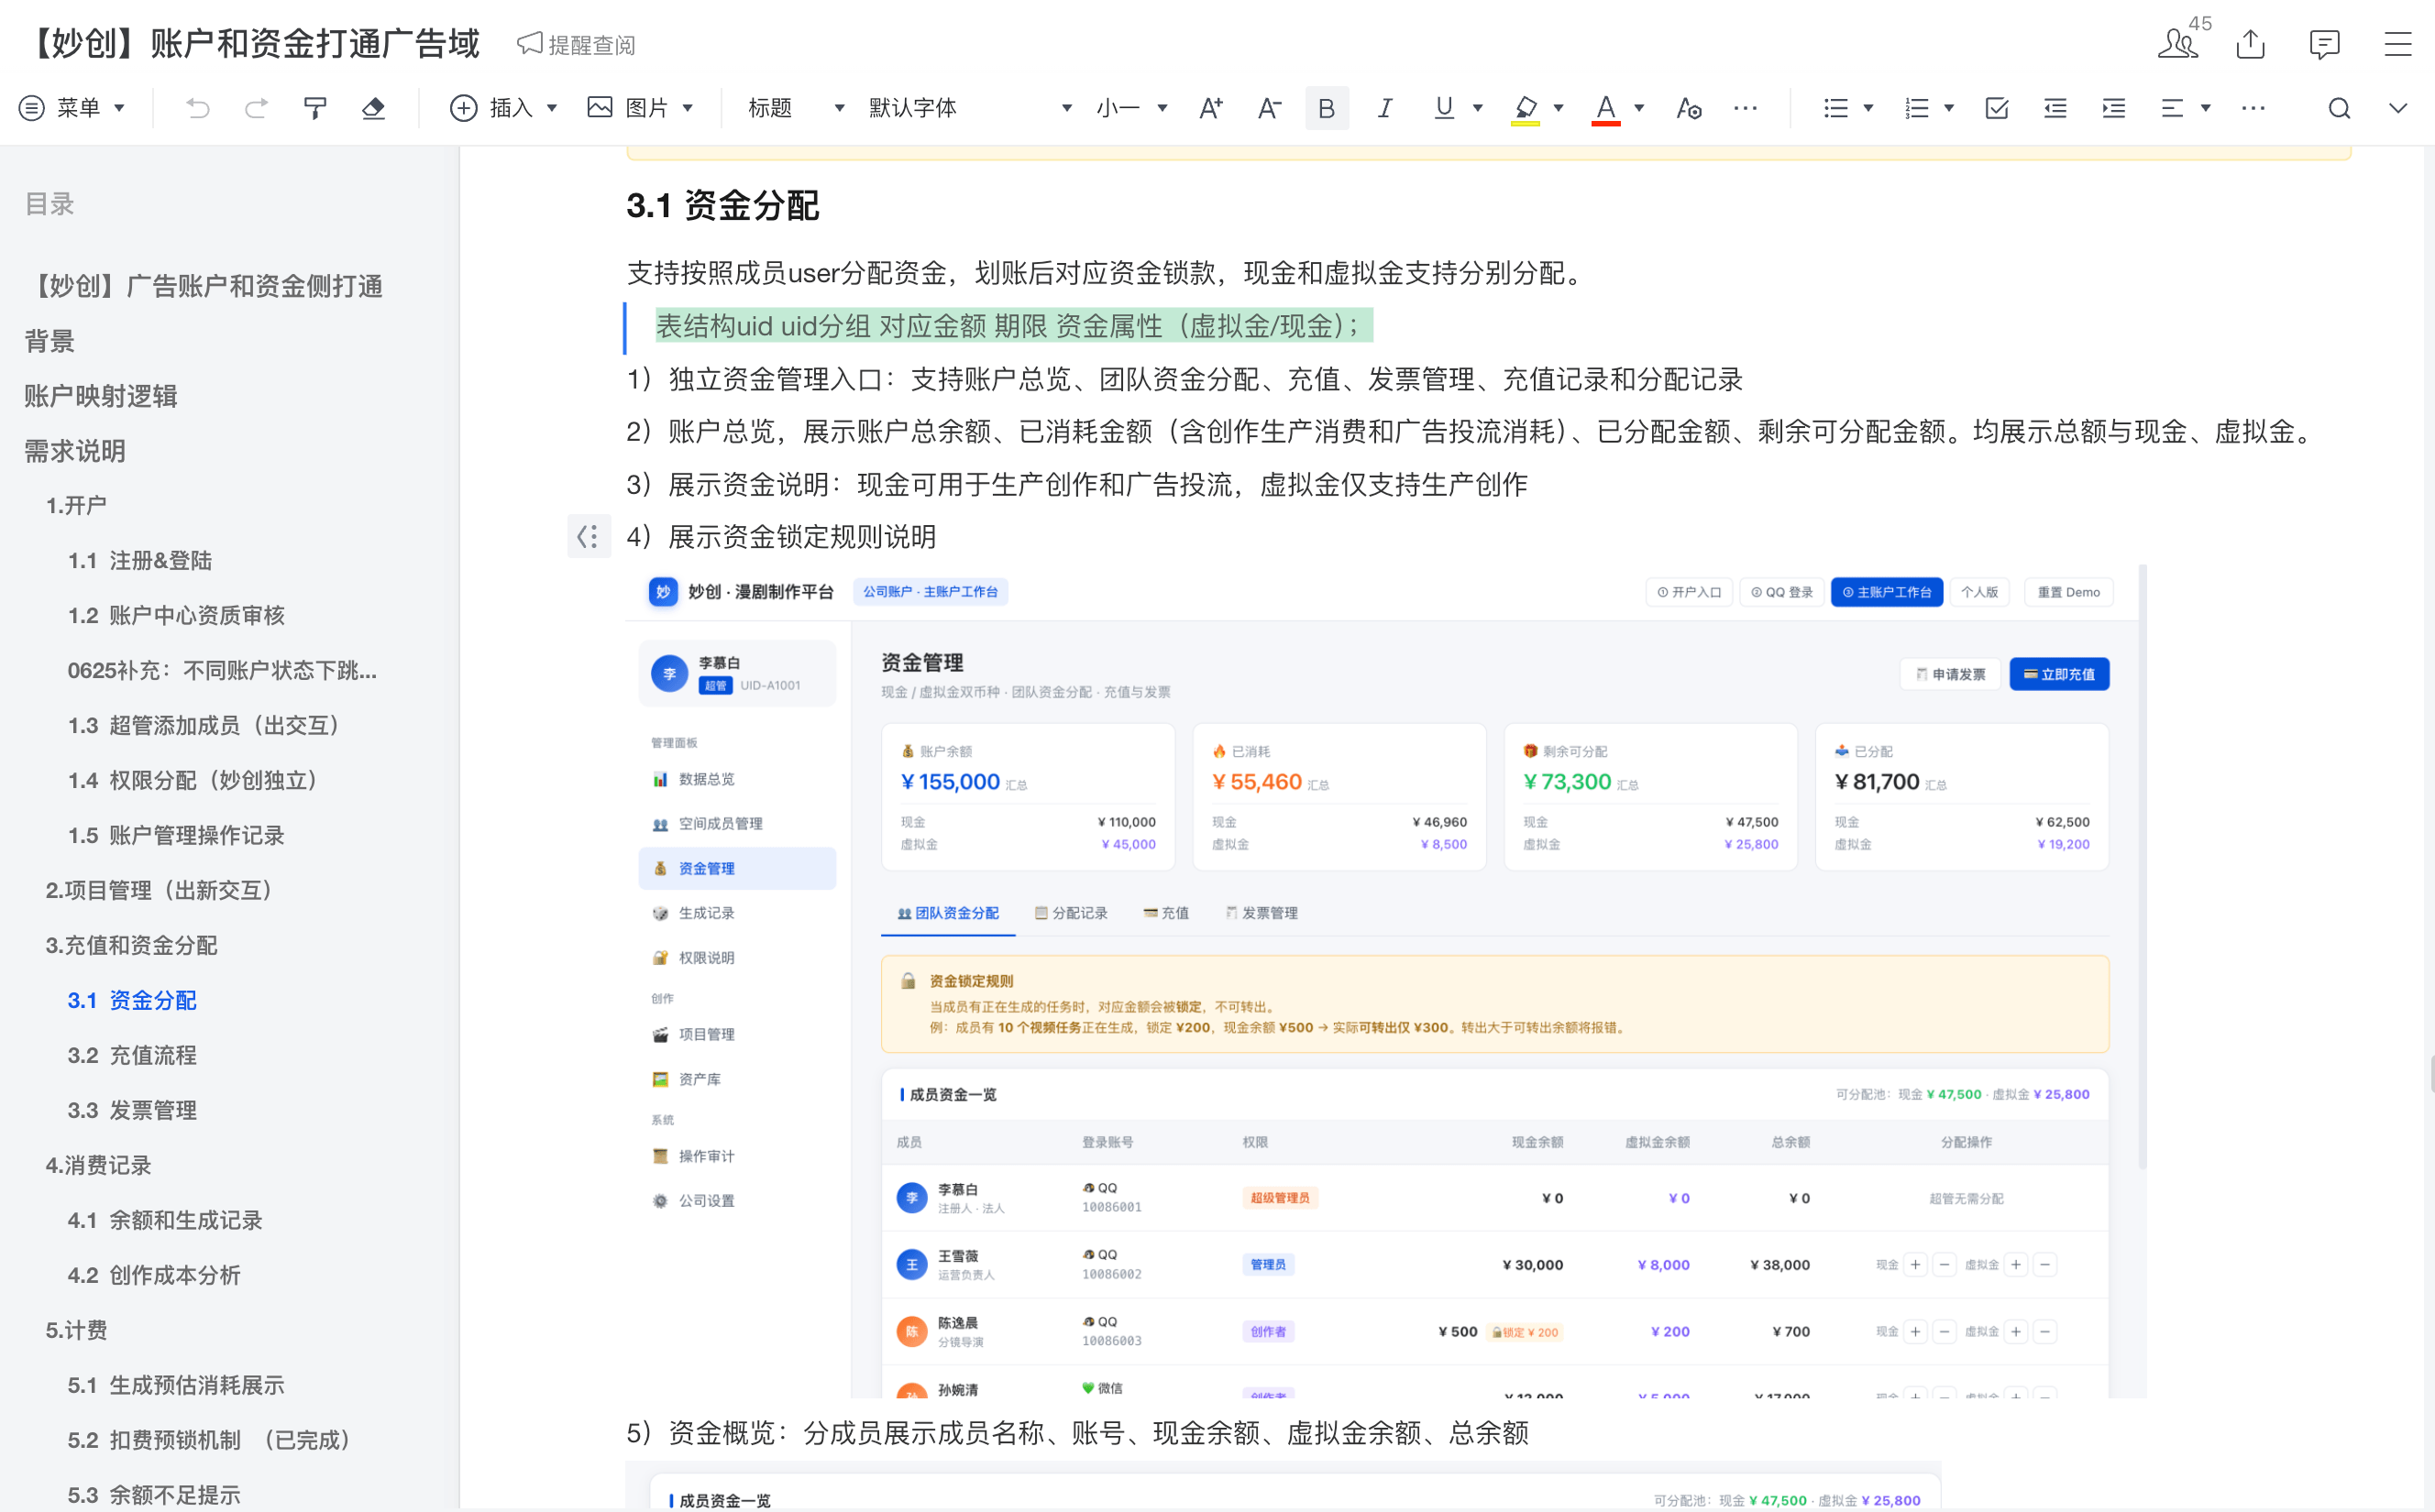2435x1512 pixels.
Task: Open the text style settings icon
Action: pos(1688,108)
